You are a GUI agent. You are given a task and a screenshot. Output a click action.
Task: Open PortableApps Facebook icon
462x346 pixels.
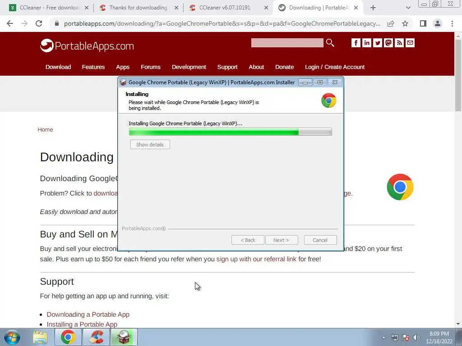tap(356, 43)
